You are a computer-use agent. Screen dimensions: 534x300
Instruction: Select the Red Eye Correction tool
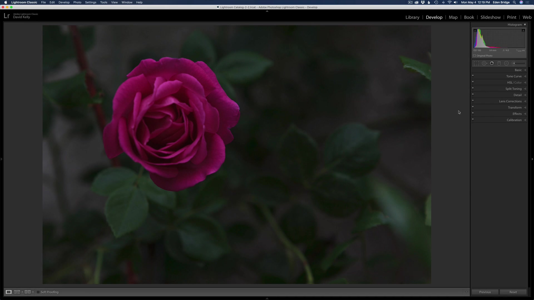pyautogui.click(x=492, y=63)
